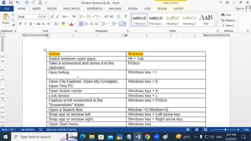The image size is (251, 141).
Task: Open the Line Spacing dropdown
Action: [105, 24]
